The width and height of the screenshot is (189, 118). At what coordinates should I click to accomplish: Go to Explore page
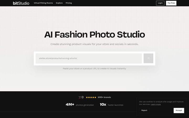[x=59, y=3]
